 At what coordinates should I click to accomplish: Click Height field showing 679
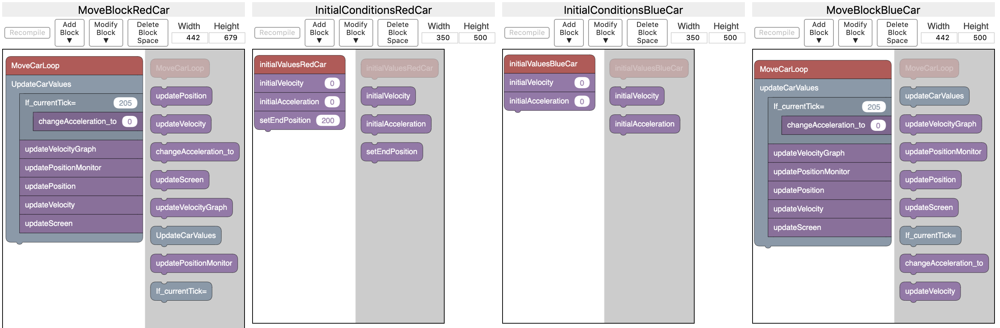[x=227, y=38]
